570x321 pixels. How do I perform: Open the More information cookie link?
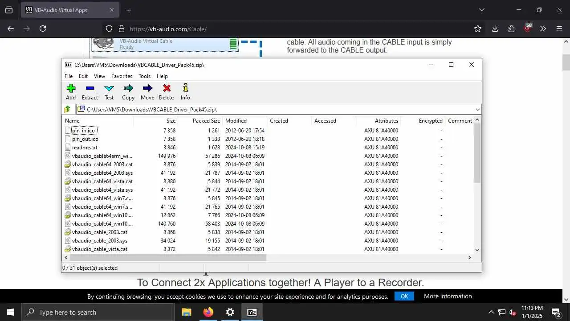pos(448,296)
